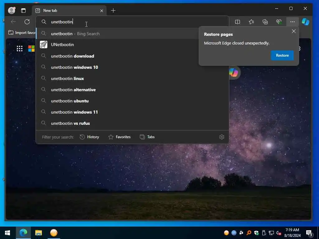Click the orange globe app in taskbar
The image size is (319, 239).
click(54, 233)
